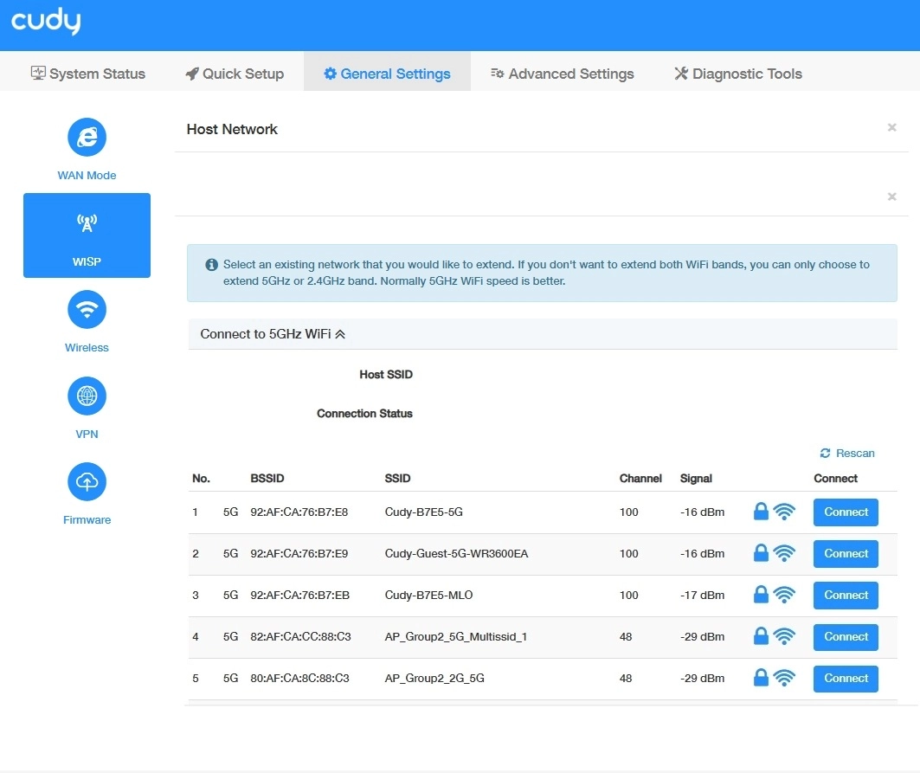This screenshot has height=773, width=920.
Task: Close the Host Network panel
Action: pyautogui.click(x=891, y=127)
